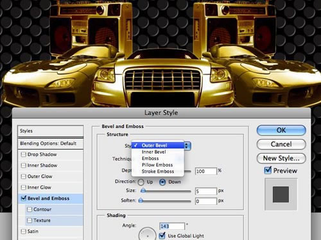The height and width of the screenshot is (240, 321).
Task: Click the Size slider handle
Action: pyautogui.click(x=143, y=191)
